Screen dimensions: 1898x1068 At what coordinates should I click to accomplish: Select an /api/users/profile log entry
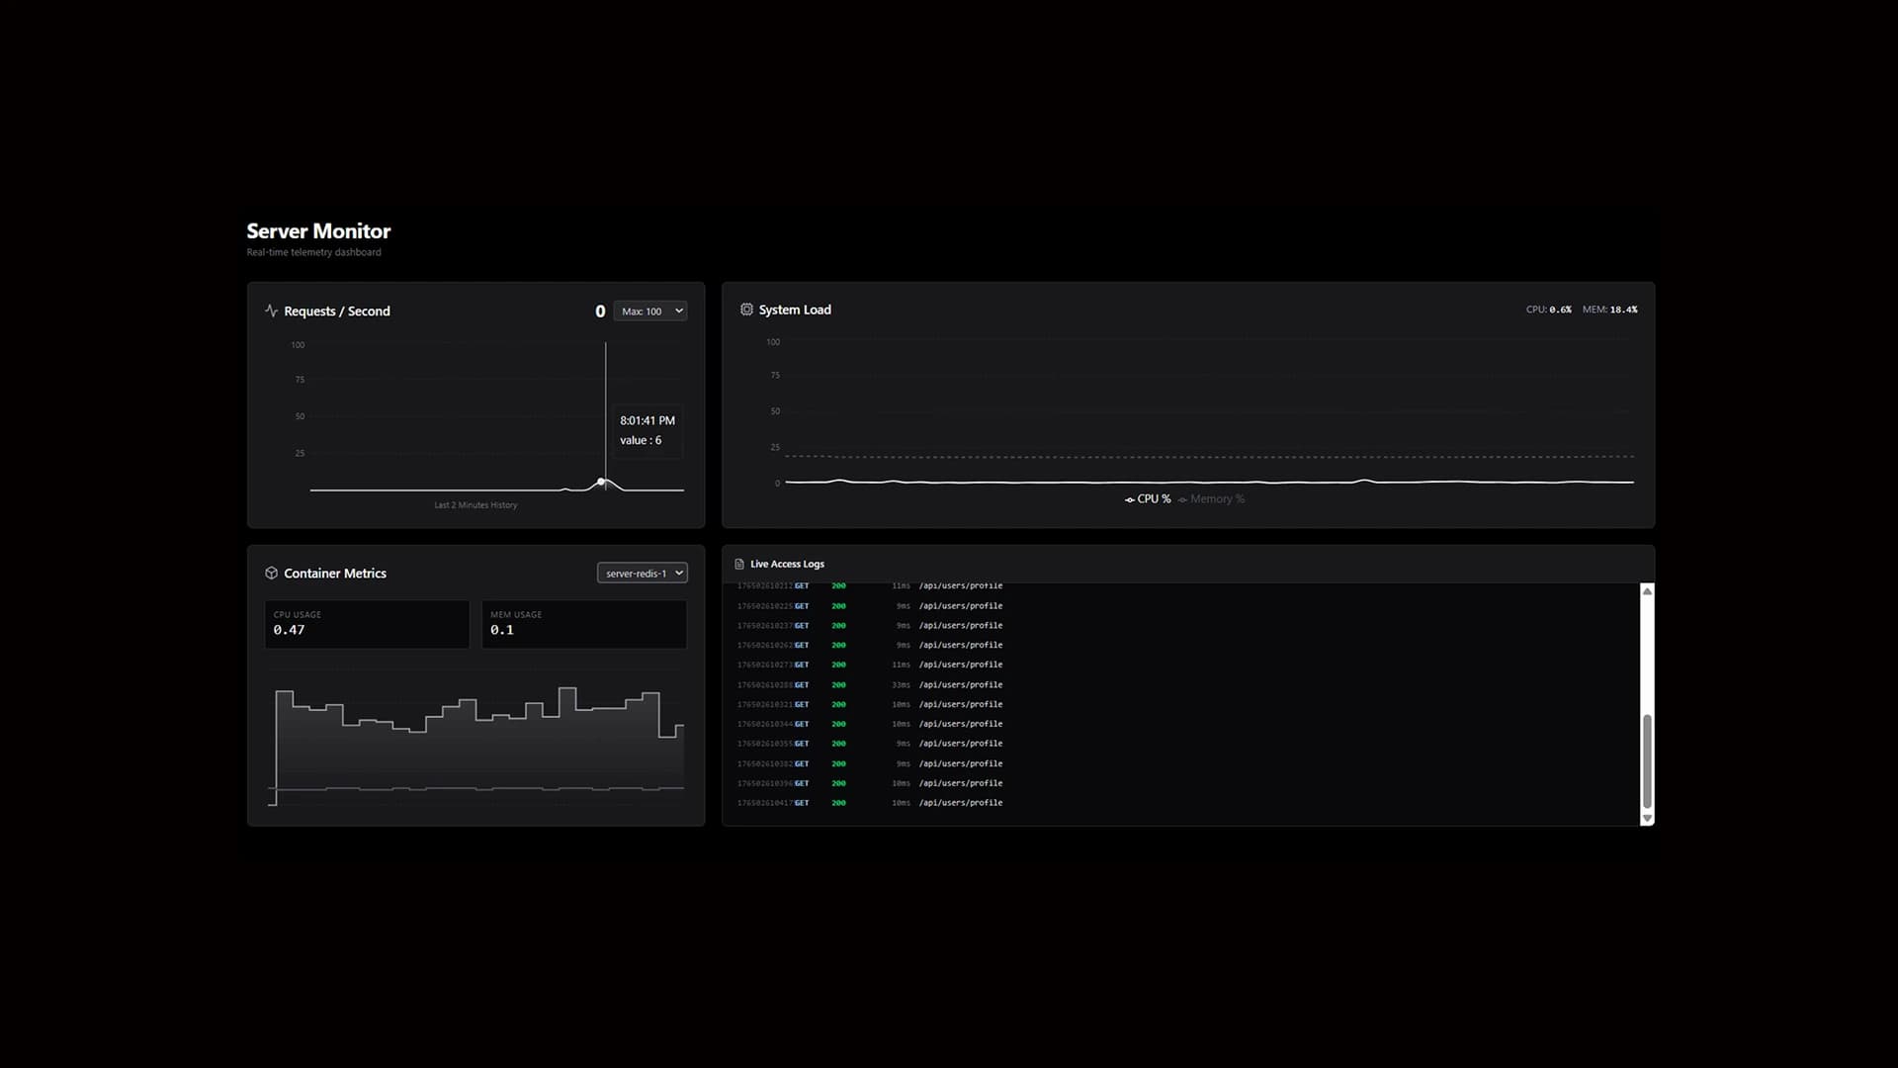961,704
